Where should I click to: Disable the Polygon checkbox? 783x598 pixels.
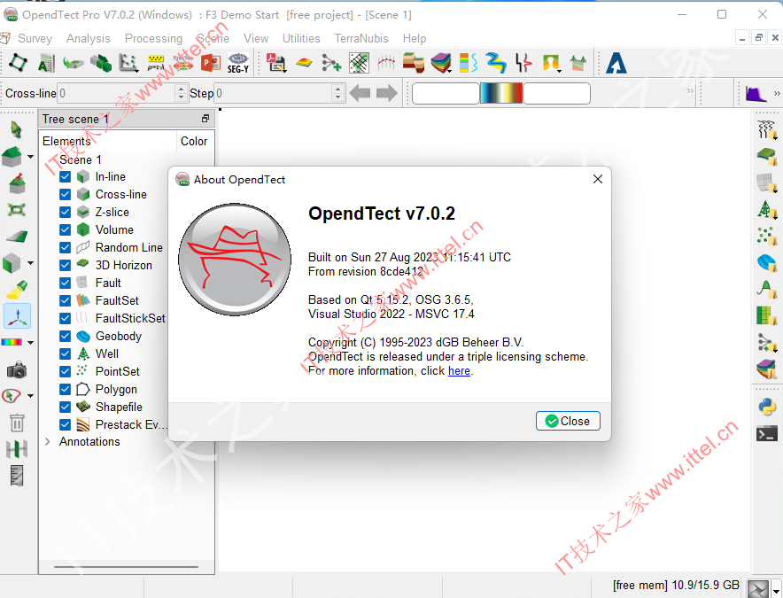pyautogui.click(x=65, y=389)
